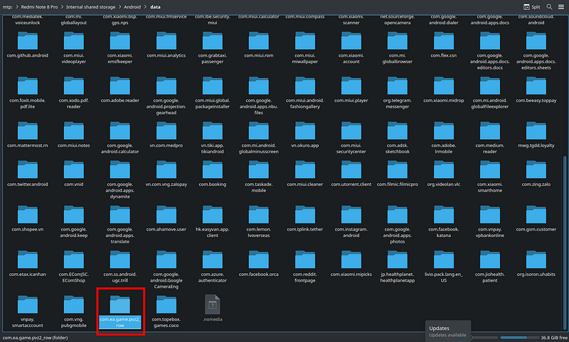569x342 pixels.
Task: Go to Android breadcrumb
Action: (132, 7)
